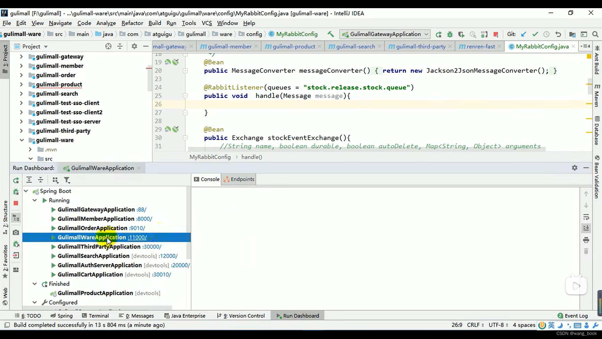The height and width of the screenshot is (339, 602).
Task: Collapse the gulimall-ware module
Action: 21,140
